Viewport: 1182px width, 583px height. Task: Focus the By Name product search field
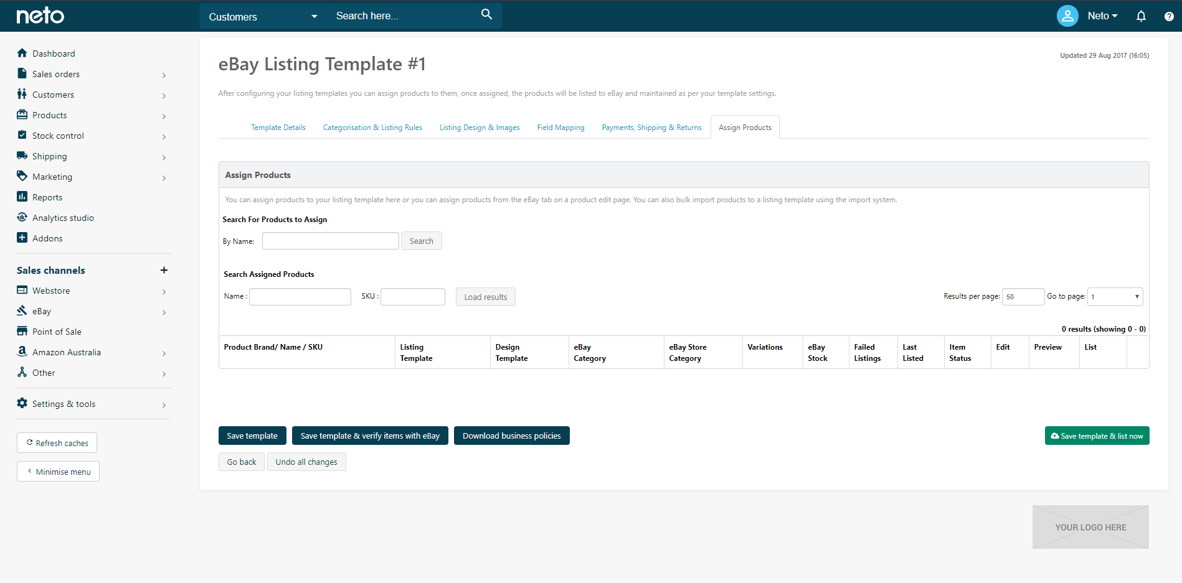[x=331, y=241]
